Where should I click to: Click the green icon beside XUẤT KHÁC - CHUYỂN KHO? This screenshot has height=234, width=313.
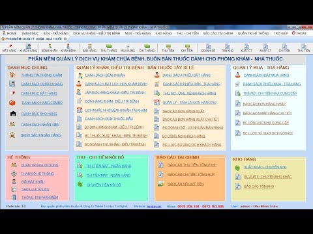[237, 168]
